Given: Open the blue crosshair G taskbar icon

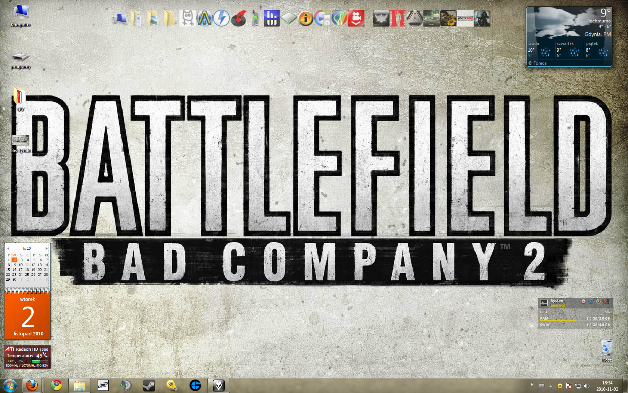Looking at the screenshot, I should (x=196, y=385).
